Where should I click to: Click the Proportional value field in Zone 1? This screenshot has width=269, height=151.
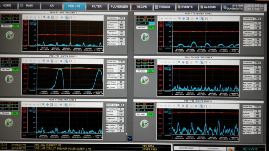click(121, 22)
